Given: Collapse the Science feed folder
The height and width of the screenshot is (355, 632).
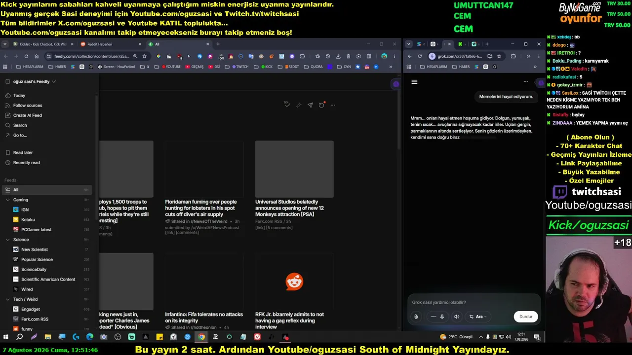Looking at the screenshot, I should (8, 240).
